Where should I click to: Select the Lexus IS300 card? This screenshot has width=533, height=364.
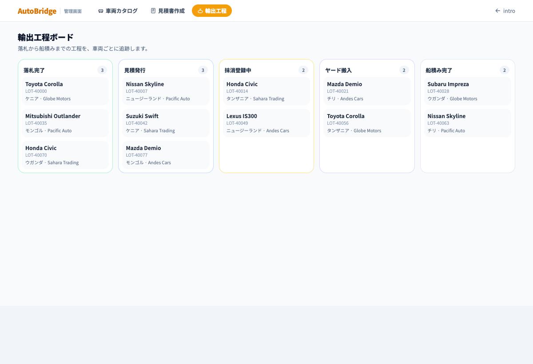[266, 123]
